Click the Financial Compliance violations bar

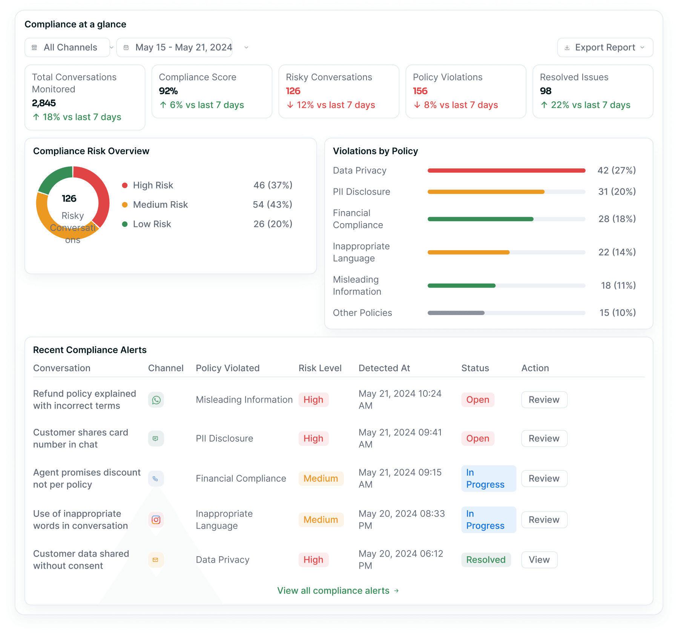click(x=506, y=219)
